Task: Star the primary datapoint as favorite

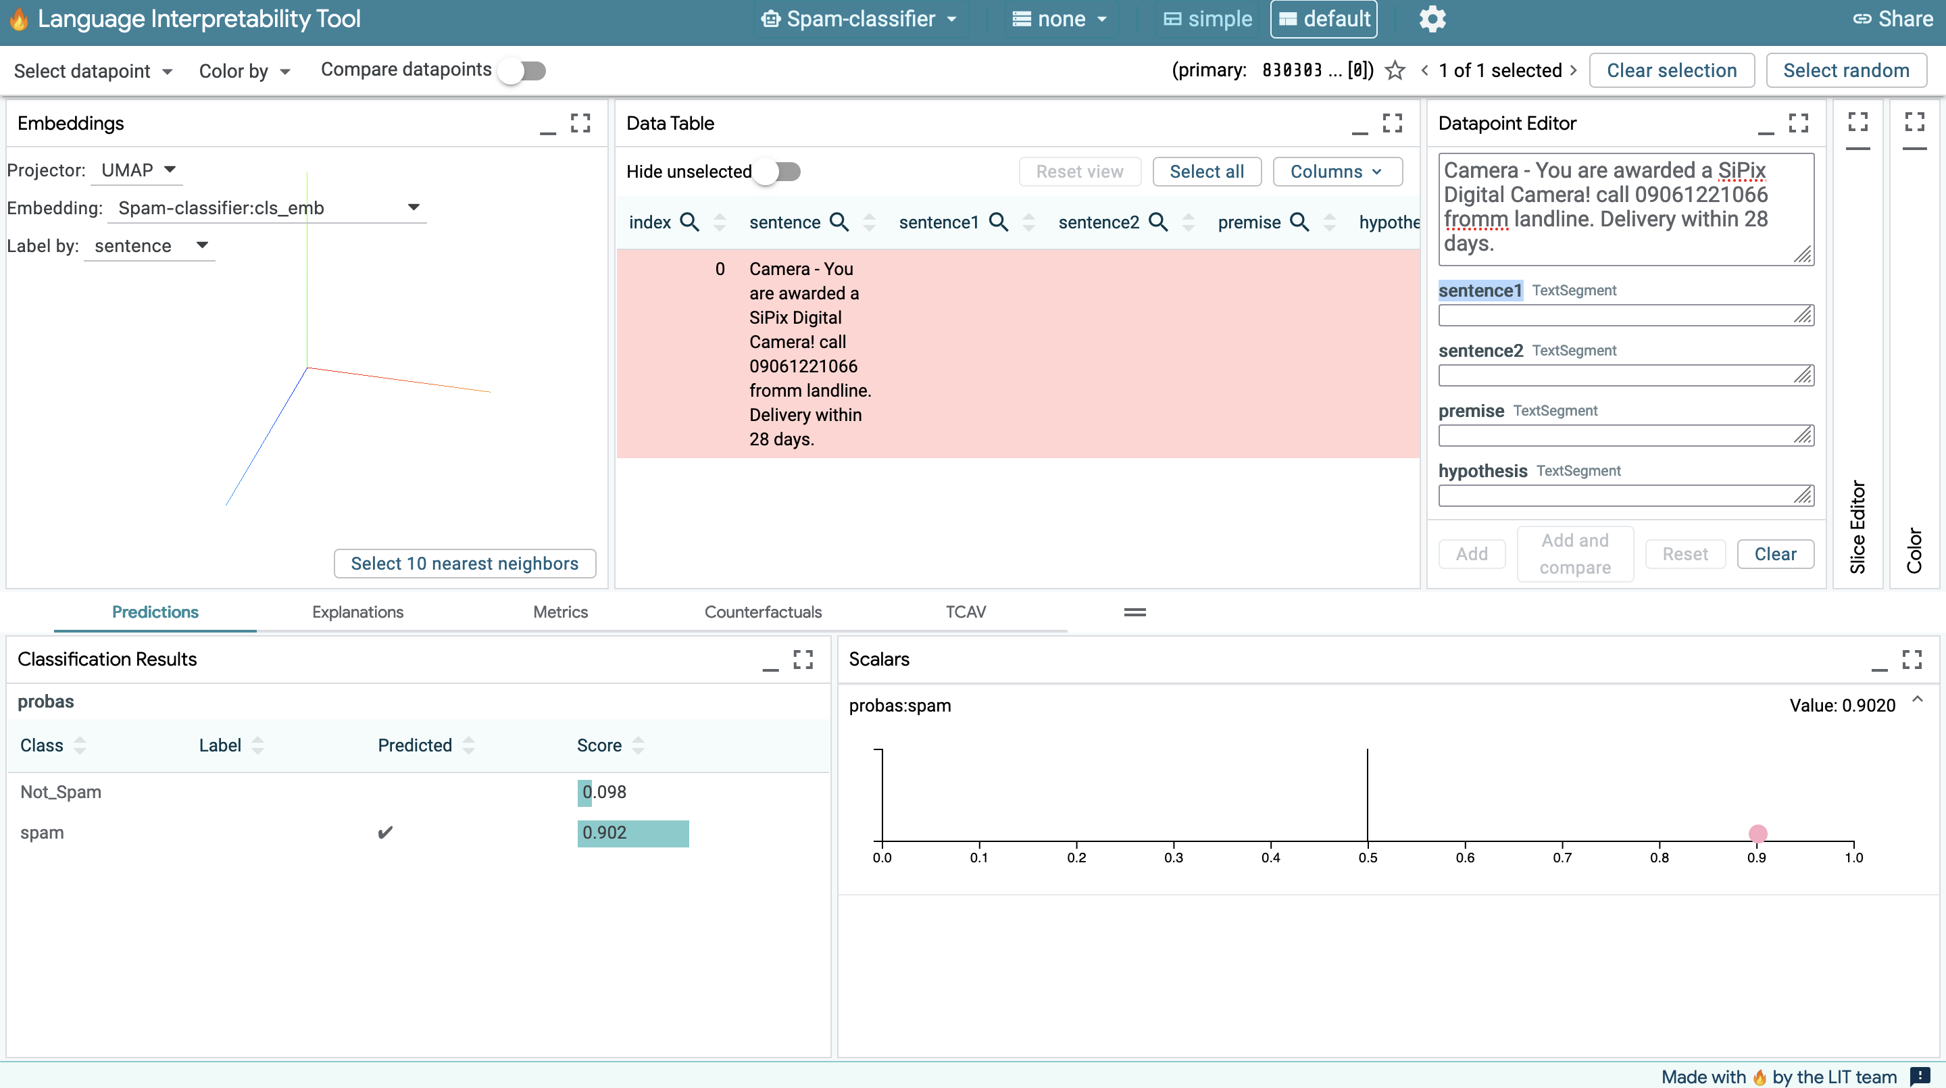Action: 1395,70
